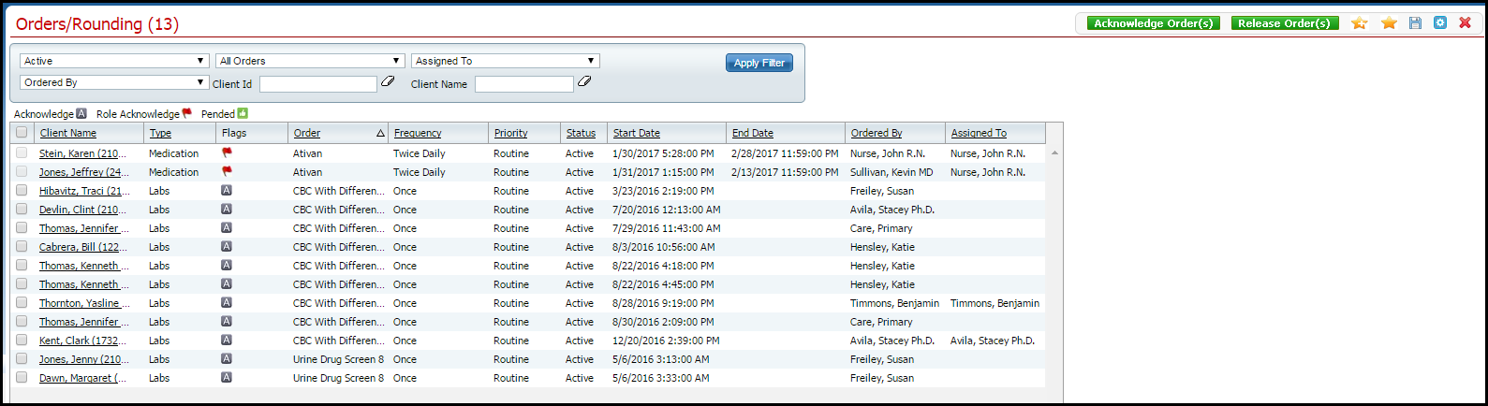
Task: Expand the All Orders dropdown
Action: [x=310, y=61]
